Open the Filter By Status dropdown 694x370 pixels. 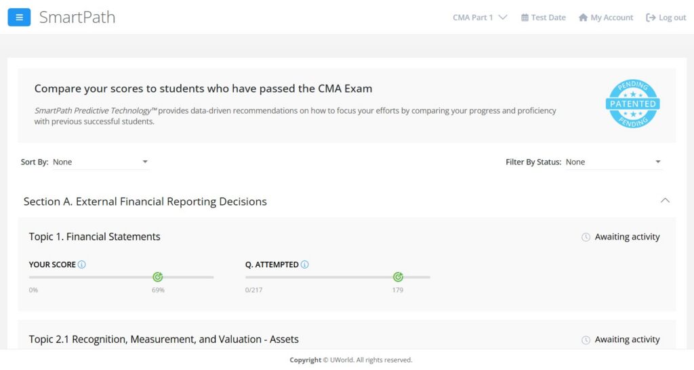tap(614, 162)
